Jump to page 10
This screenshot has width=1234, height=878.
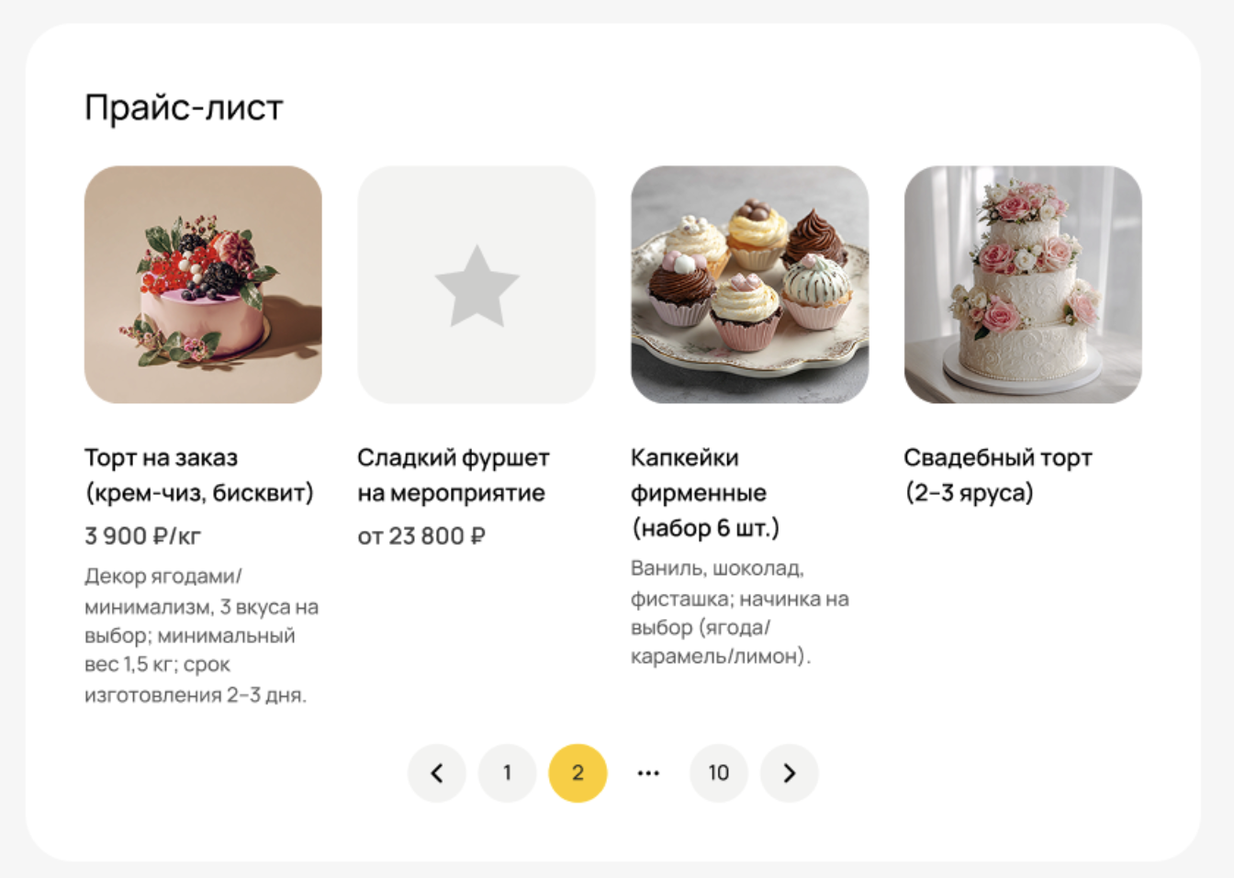pos(719,773)
